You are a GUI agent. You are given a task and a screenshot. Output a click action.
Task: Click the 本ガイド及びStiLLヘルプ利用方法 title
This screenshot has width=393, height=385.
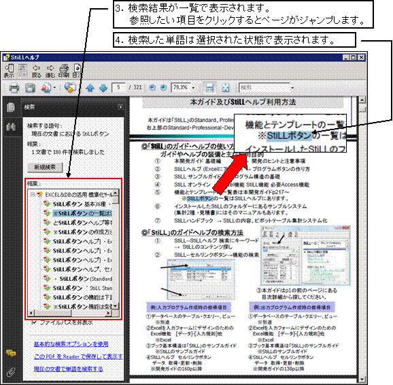[243, 102]
